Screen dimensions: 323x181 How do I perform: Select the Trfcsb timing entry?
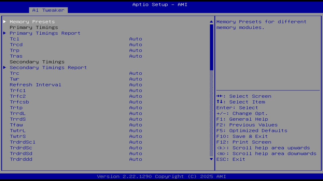point(19,102)
